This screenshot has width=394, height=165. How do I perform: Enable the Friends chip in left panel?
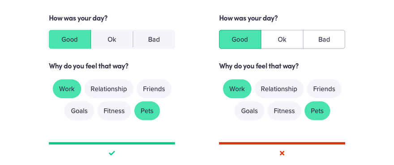pos(154,89)
